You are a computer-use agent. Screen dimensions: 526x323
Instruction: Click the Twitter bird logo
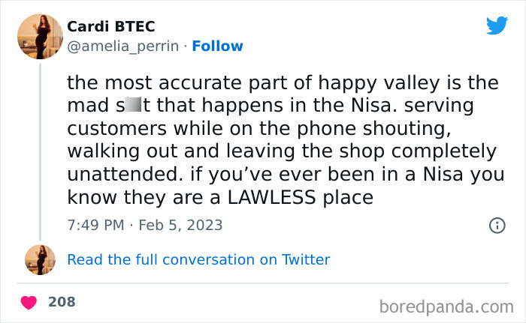pyautogui.click(x=497, y=25)
